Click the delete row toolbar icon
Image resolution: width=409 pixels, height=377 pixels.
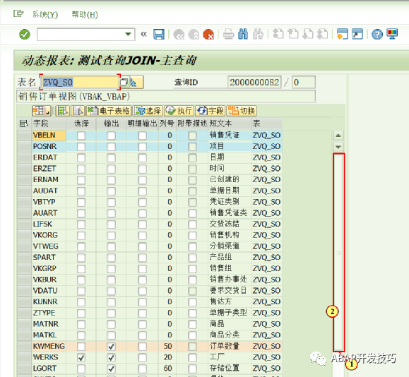(78, 111)
